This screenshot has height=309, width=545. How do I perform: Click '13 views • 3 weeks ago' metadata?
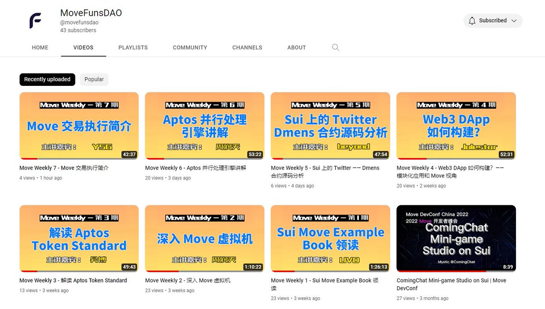point(44,291)
